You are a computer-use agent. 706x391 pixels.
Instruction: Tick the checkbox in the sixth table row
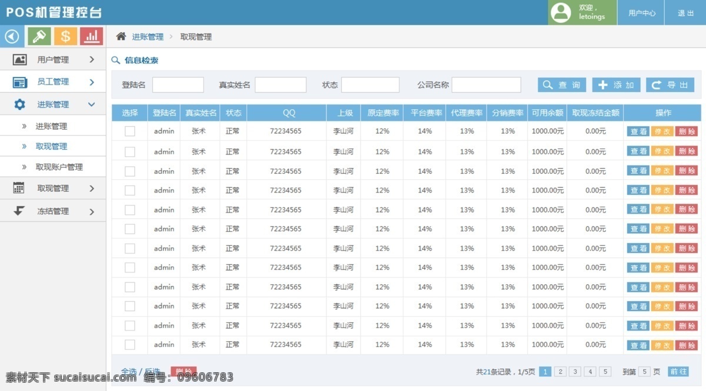coord(130,229)
